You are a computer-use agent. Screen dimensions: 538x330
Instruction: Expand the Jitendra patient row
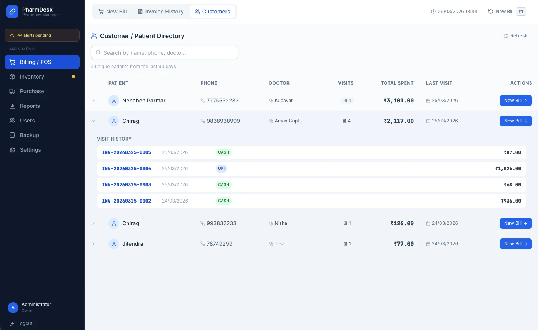(x=93, y=244)
